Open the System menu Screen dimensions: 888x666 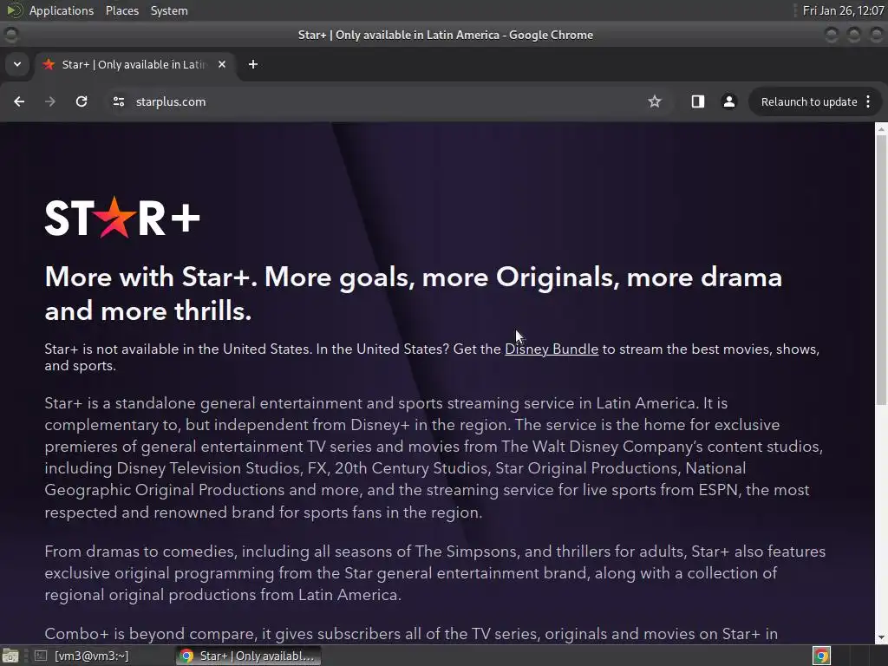click(169, 10)
